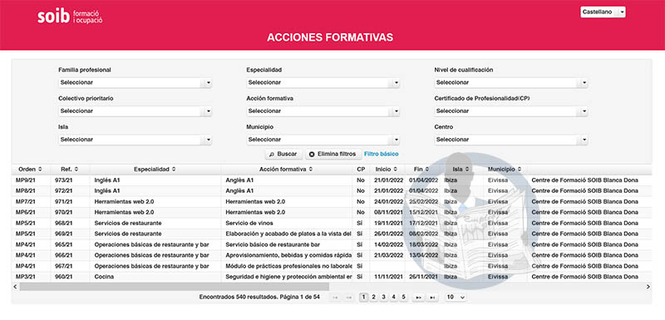Go to results page 5
The height and width of the screenshot is (320, 665).
tap(404, 298)
